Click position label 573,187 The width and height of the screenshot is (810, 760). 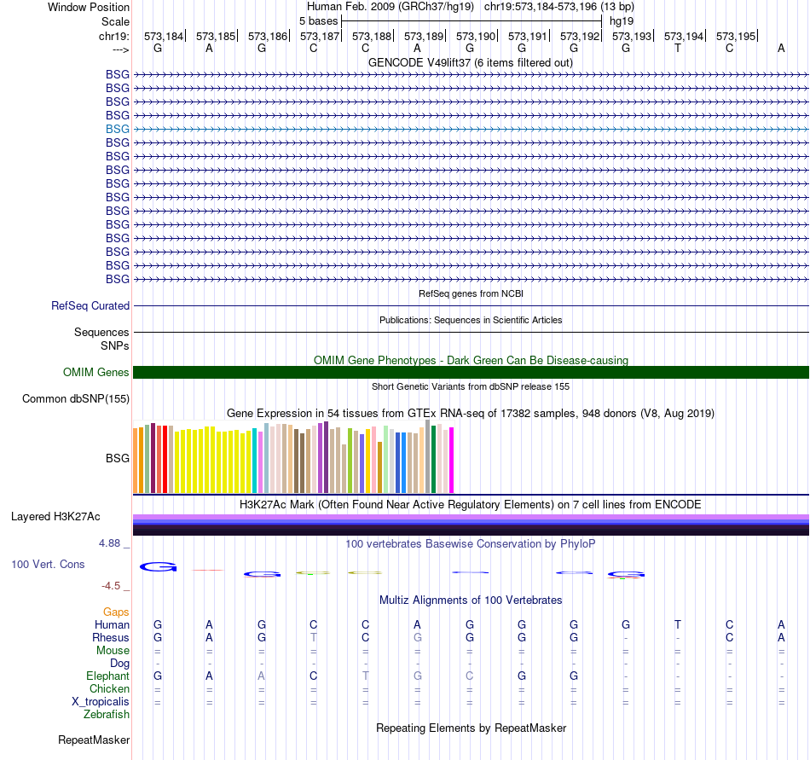click(x=320, y=36)
